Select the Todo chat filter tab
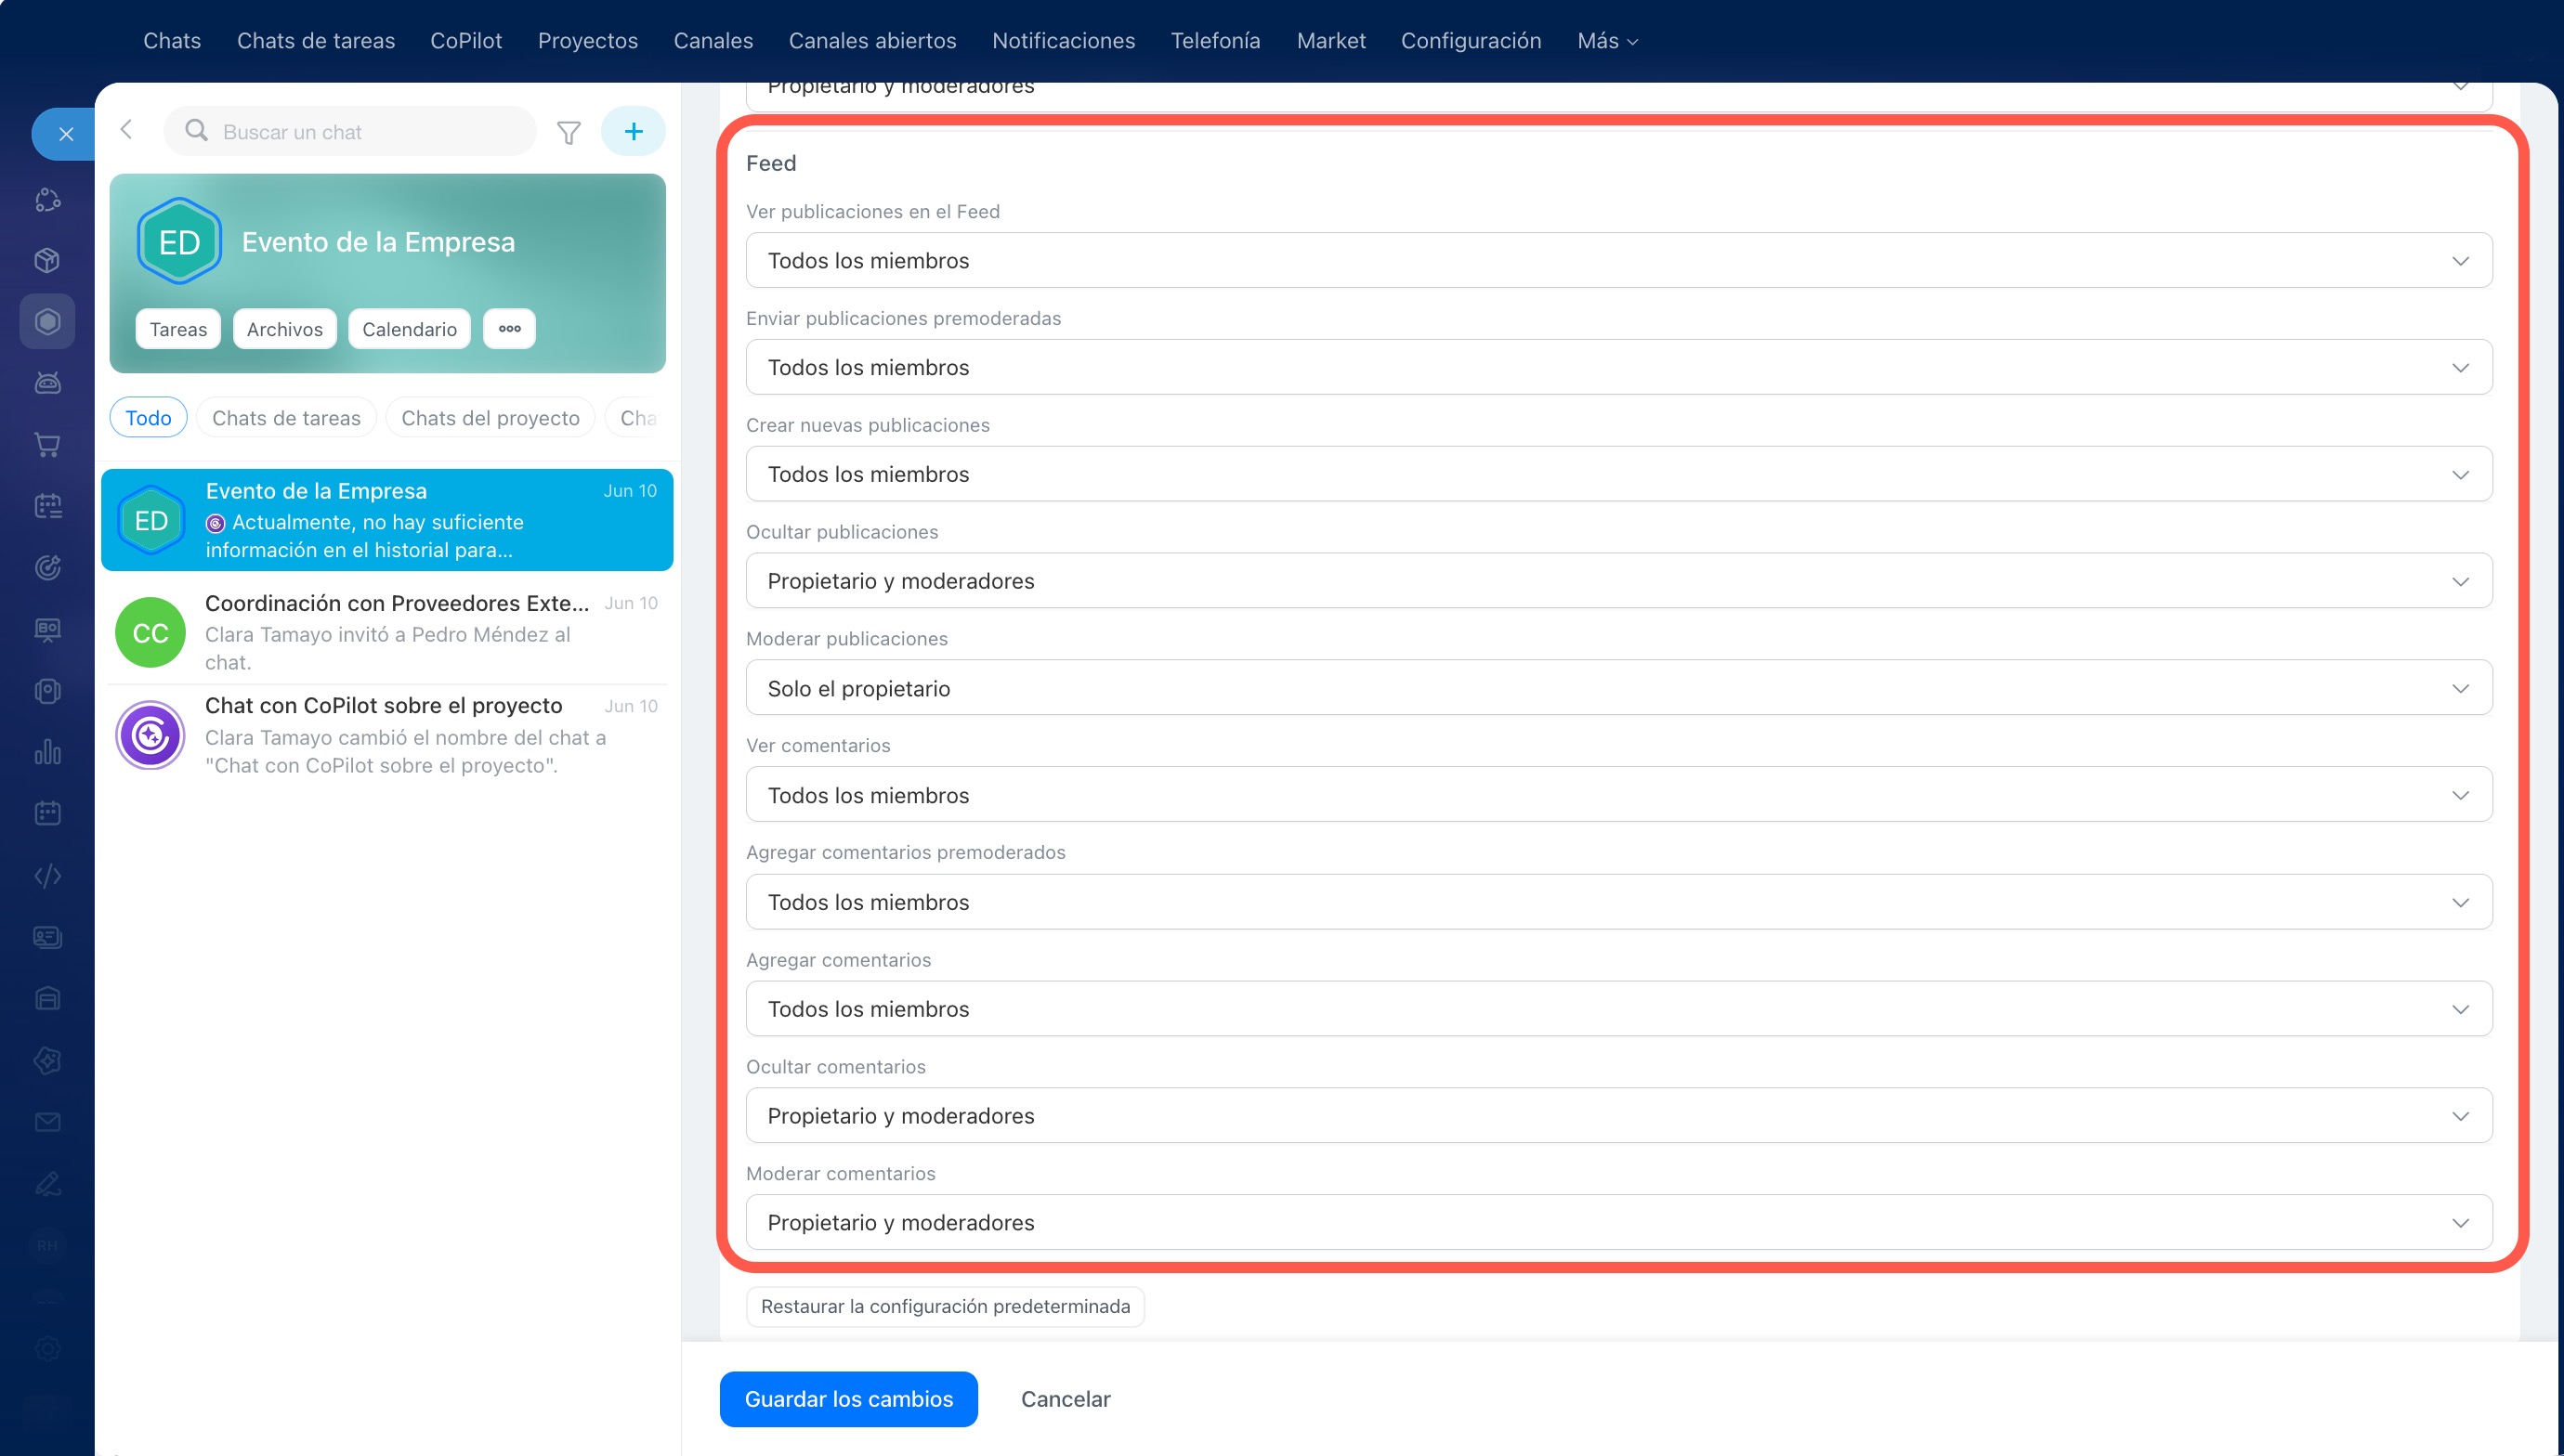This screenshot has height=1456, width=2564. click(148, 418)
